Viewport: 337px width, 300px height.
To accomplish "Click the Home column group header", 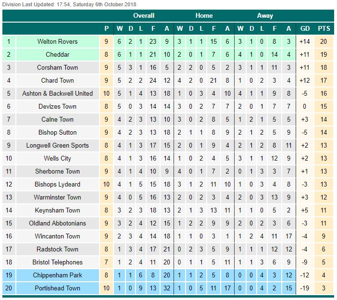I will pyautogui.click(x=204, y=15).
